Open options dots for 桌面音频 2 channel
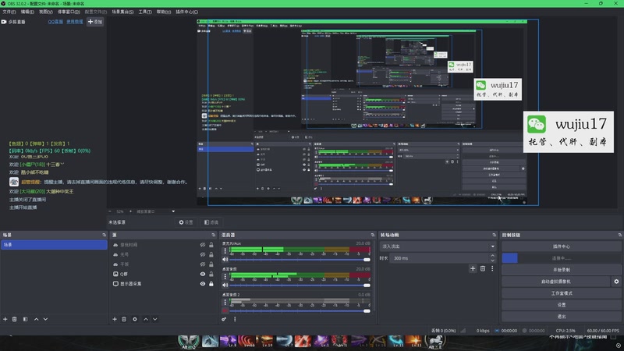This screenshot has height=351, width=624. point(225,303)
